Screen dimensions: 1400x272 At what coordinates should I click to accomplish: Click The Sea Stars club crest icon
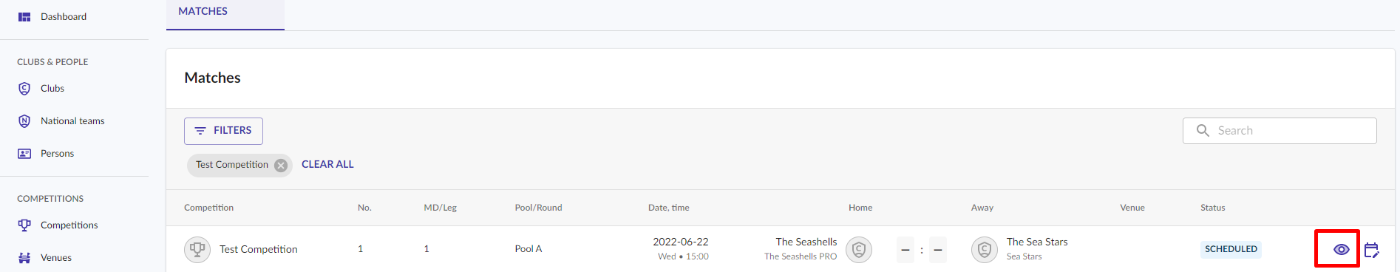pos(985,250)
